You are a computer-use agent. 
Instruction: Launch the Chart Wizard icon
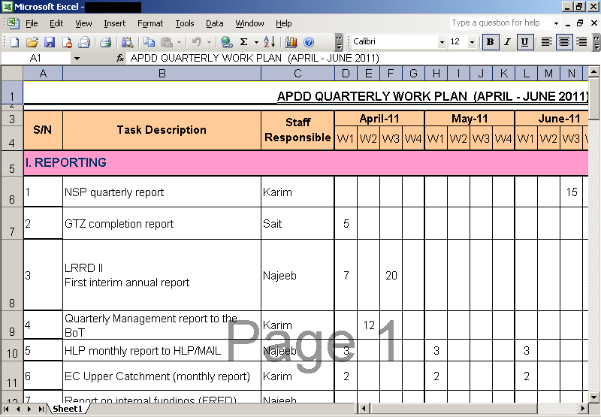[291, 42]
